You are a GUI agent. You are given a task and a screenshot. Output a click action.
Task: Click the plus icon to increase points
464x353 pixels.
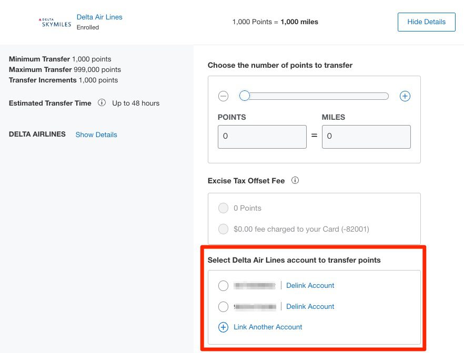(405, 96)
